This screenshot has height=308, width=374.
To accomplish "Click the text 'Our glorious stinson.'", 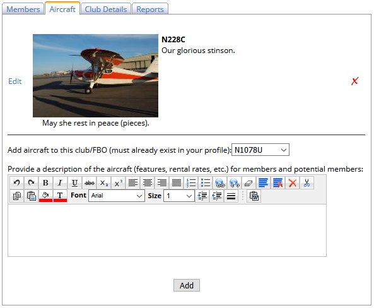I will click(198, 50).
